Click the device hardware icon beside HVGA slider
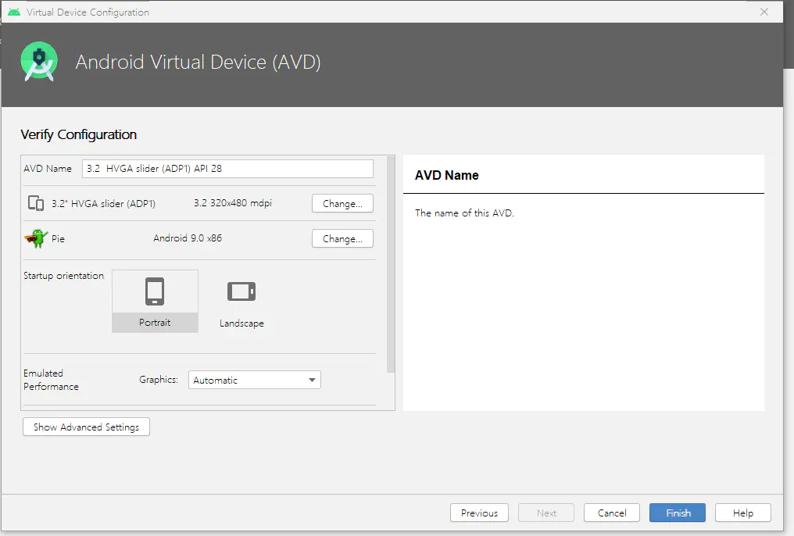 [35, 203]
